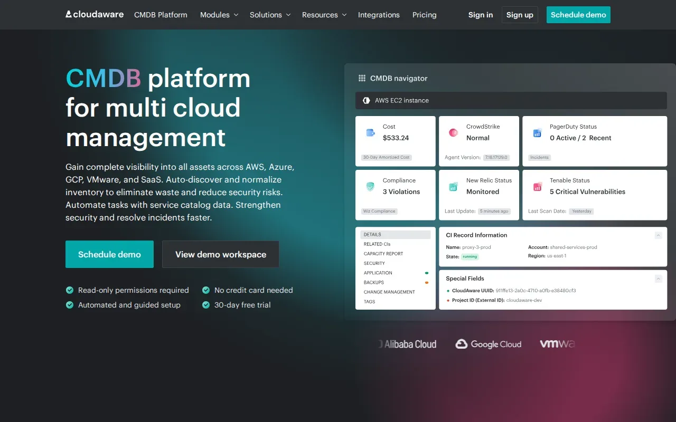Open the View demo workspace button
The width and height of the screenshot is (676, 422).
pyautogui.click(x=221, y=254)
